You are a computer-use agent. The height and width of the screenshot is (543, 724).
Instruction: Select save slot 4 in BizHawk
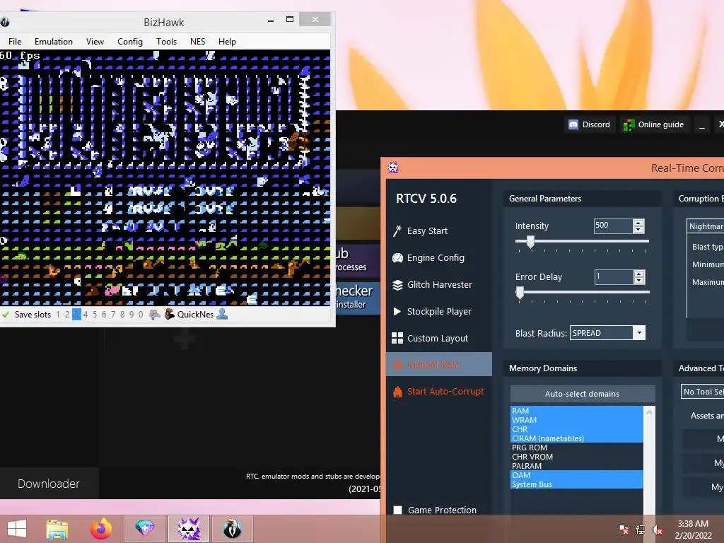tap(86, 315)
